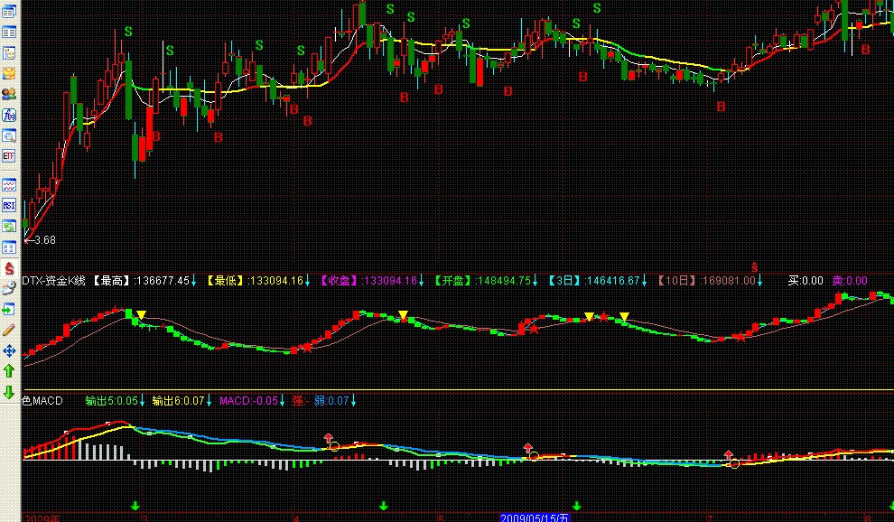Screen dimensions: 894x522
Task: Click the 2009/05/15/五 date marker
Action: (535, 517)
